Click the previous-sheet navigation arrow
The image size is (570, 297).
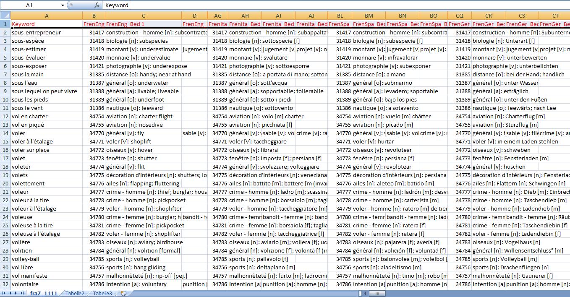[x=10, y=293]
